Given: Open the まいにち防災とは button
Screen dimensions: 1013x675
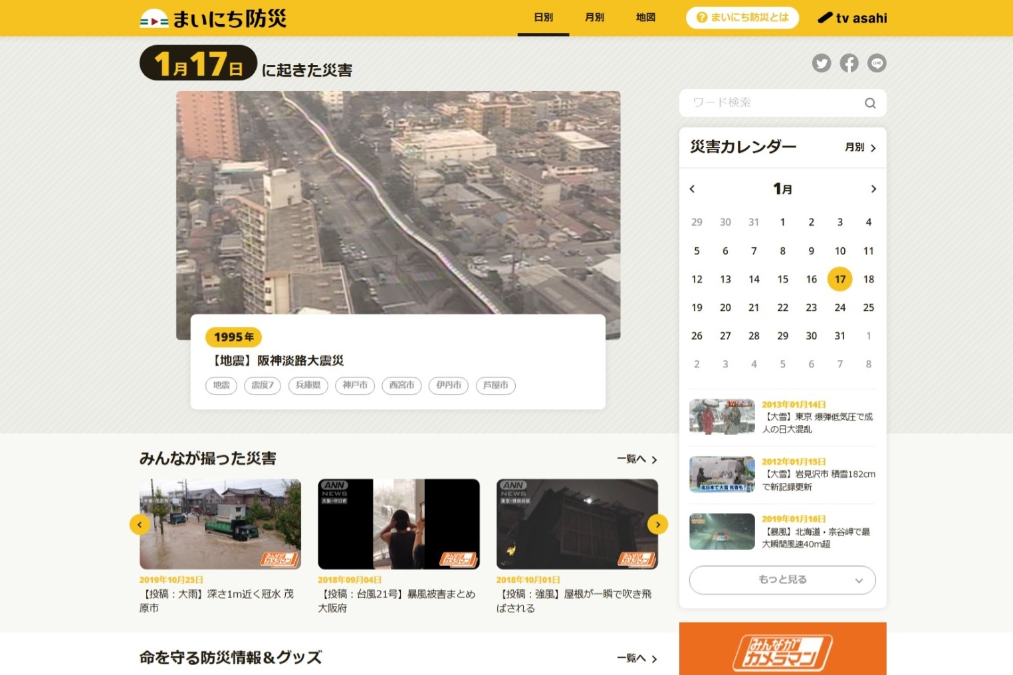Looking at the screenshot, I should (x=742, y=17).
